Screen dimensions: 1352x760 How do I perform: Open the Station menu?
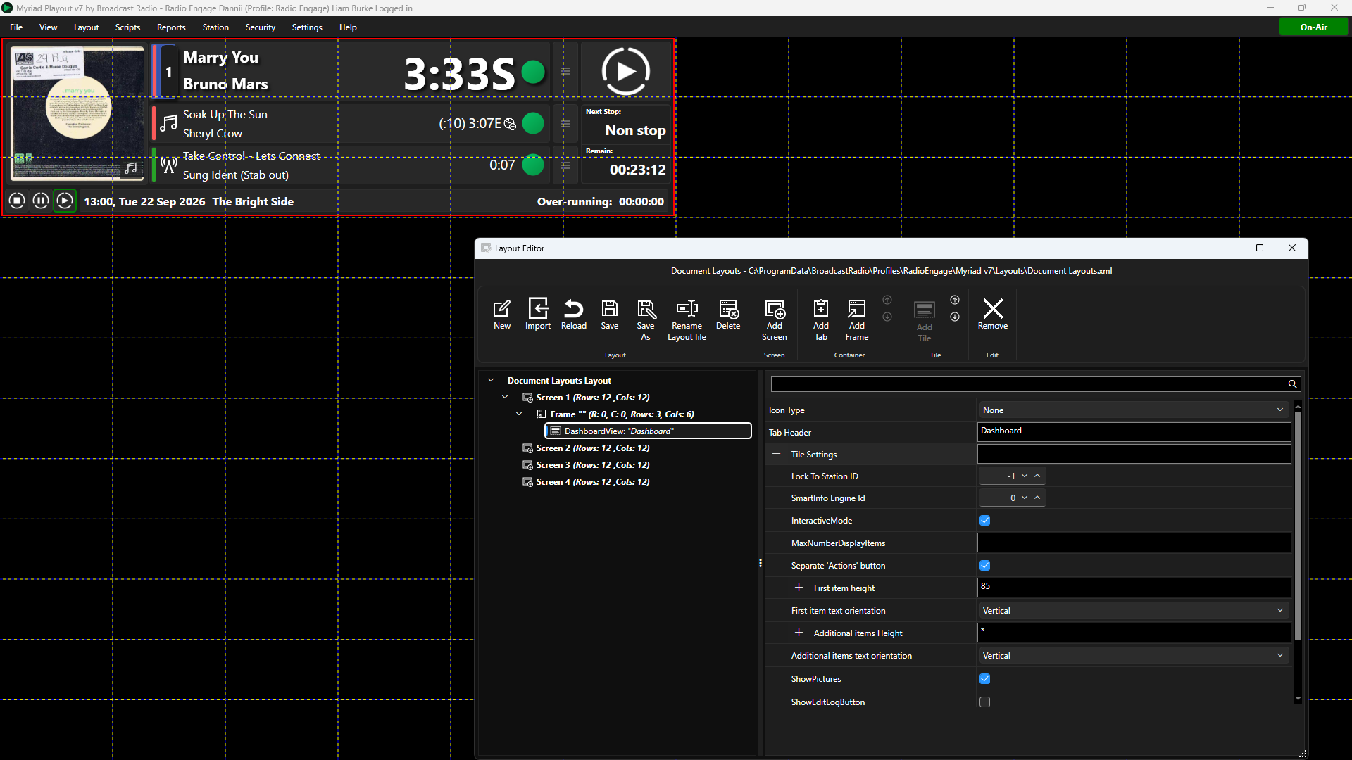coord(215,27)
